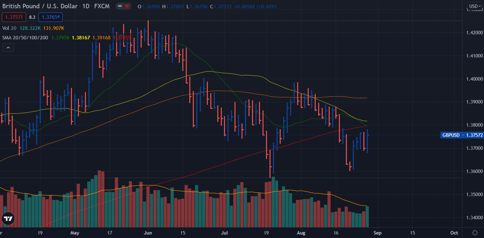484x238 pixels.
Task: Click the spread value 8.2
Action: coord(32,17)
